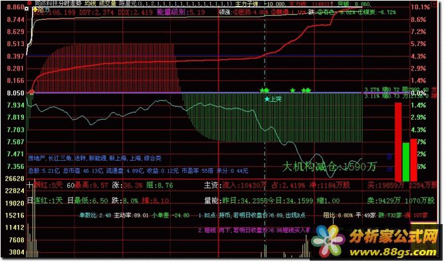Click the red diamond marker at 8.050

[x=31, y=92]
